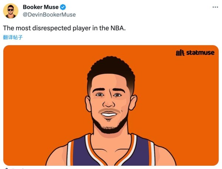Click the statmuse bar-chart logo mark
Viewport: 222px width, 169px height.
(180, 53)
